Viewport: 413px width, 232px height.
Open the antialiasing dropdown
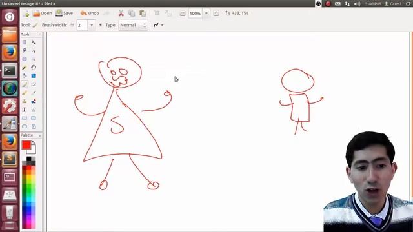coord(158,25)
